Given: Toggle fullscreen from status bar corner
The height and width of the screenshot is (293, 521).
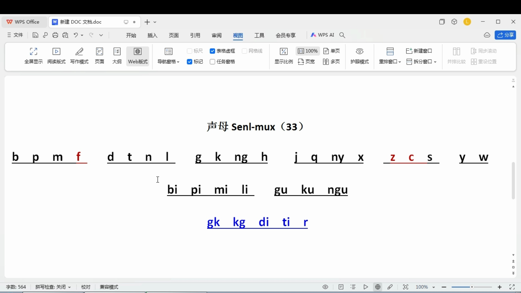Looking at the screenshot, I should [x=512, y=287].
